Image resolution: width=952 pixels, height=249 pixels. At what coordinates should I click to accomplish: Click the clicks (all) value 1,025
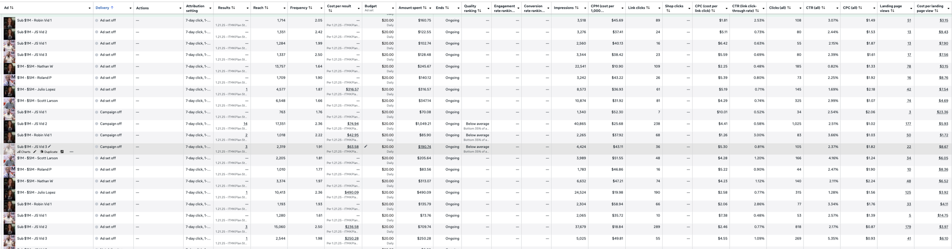click(x=796, y=124)
